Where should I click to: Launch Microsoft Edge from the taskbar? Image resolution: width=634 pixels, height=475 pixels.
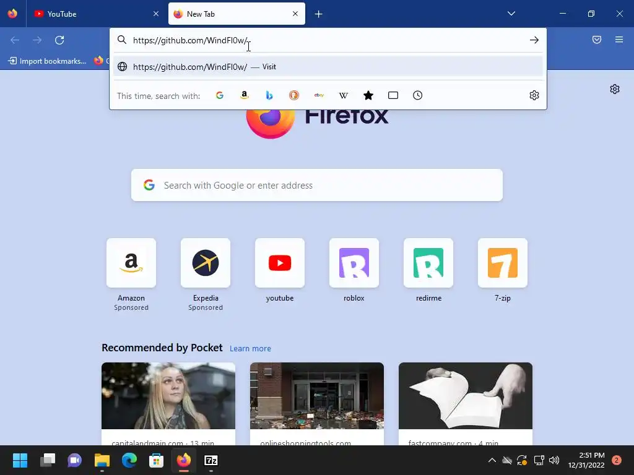(129, 460)
